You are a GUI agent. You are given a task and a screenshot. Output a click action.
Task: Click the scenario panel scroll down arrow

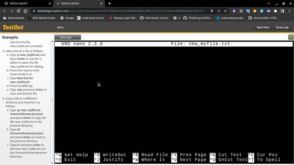tap(52, 163)
